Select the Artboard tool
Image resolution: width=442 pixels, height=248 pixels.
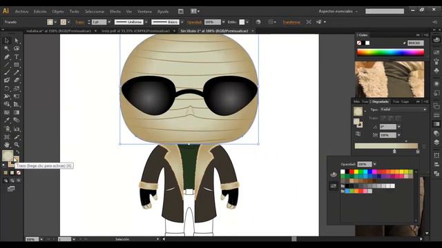[7, 137]
